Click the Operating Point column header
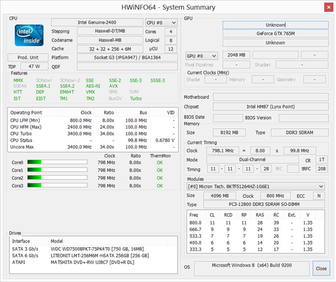The height and width of the screenshot is (282, 336). click(35, 112)
